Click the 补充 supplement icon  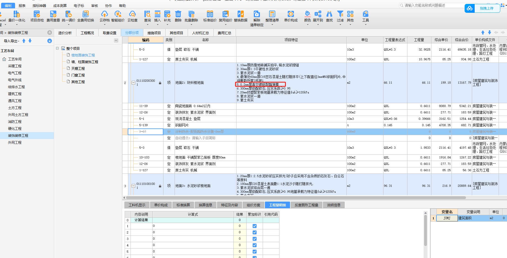(x=167, y=14)
